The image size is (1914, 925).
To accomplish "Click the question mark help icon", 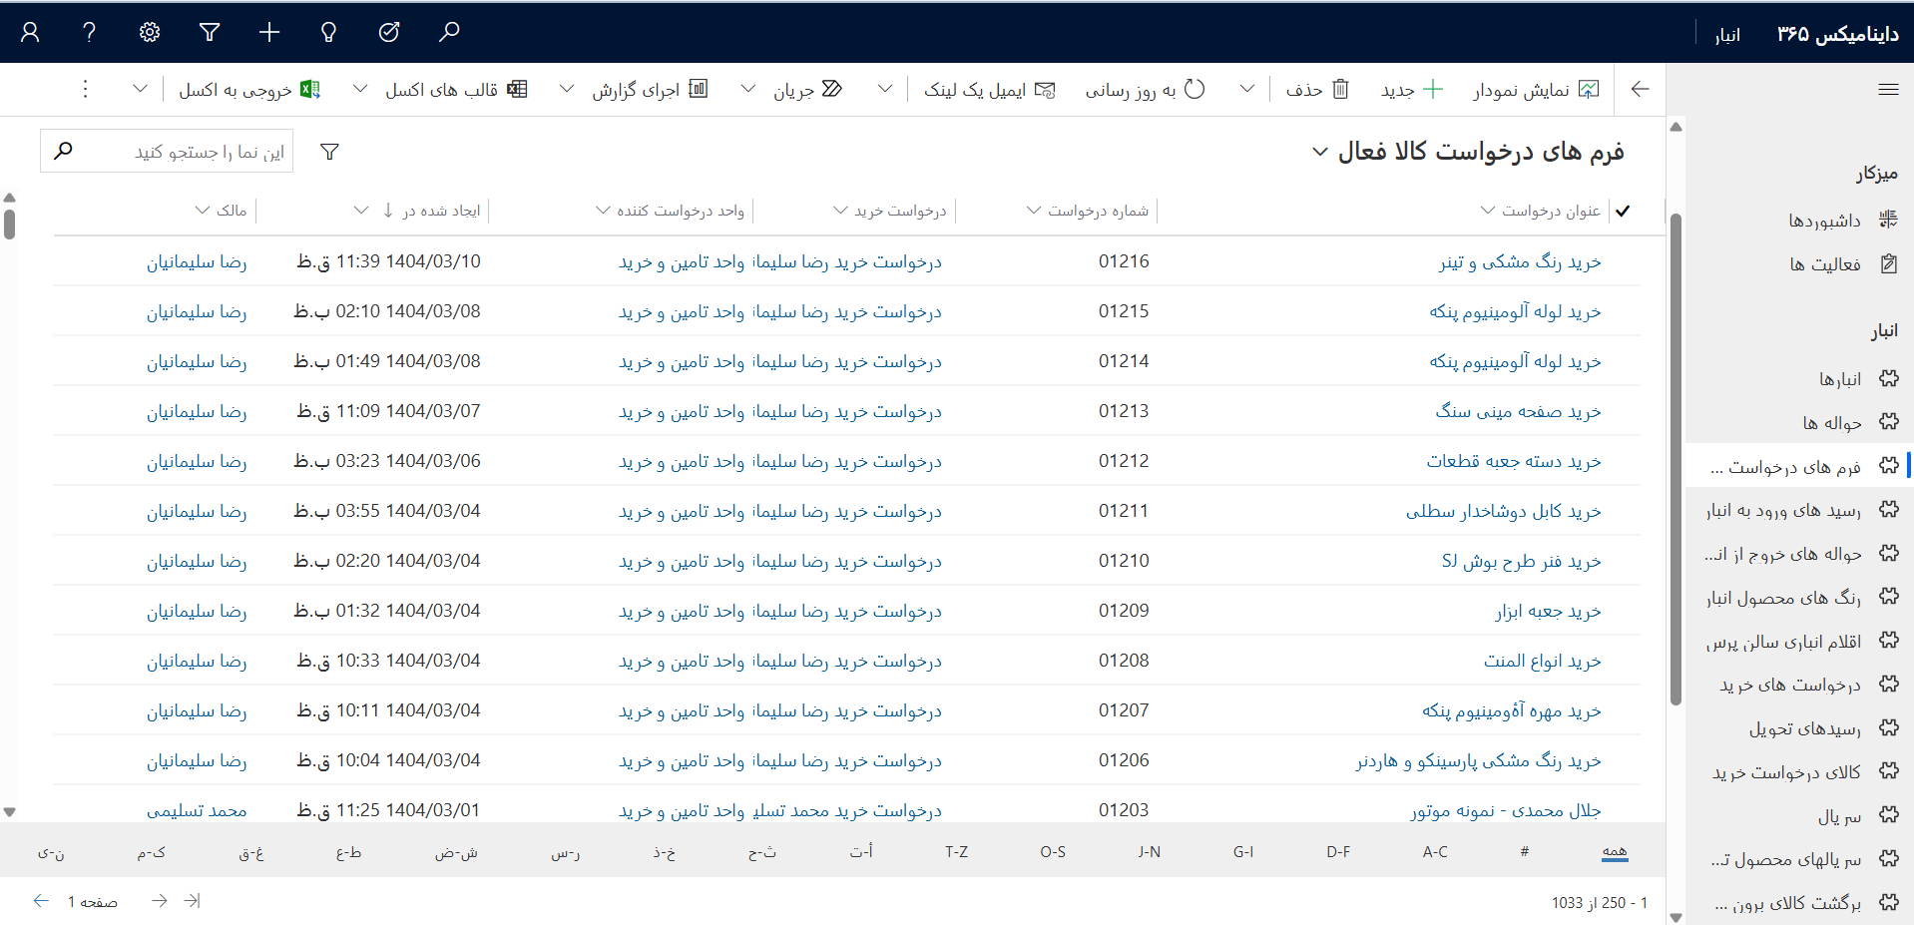I will click(x=90, y=32).
